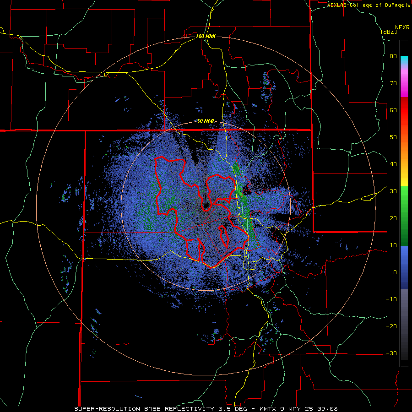Click the '20' value on the dBZ scale

[393, 218]
